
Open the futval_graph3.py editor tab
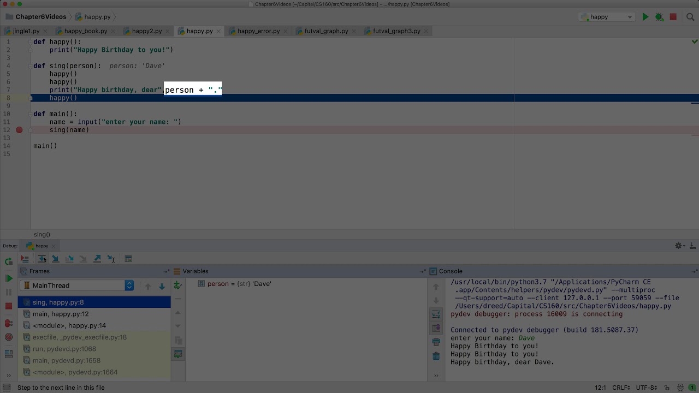click(x=396, y=31)
